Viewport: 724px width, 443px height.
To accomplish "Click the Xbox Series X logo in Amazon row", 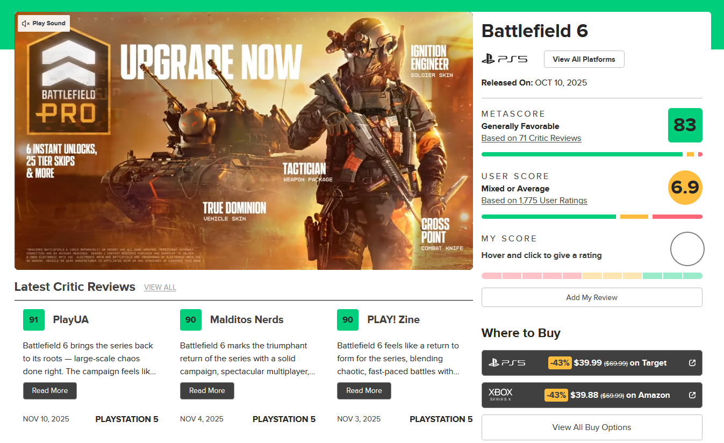I will coord(500,395).
